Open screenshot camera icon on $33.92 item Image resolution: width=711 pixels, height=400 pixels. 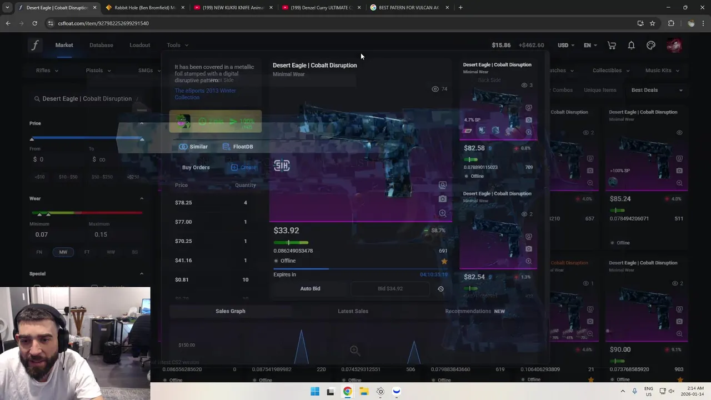click(x=442, y=199)
